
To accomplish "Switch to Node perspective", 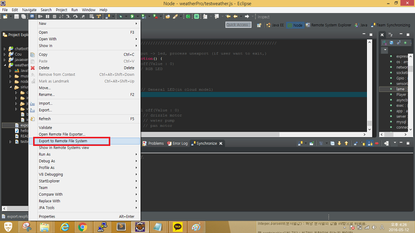I will pos(295,25).
